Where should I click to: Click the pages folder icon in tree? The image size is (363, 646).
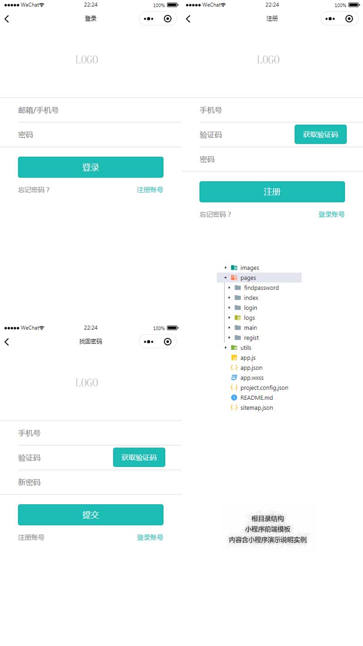(234, 278)
